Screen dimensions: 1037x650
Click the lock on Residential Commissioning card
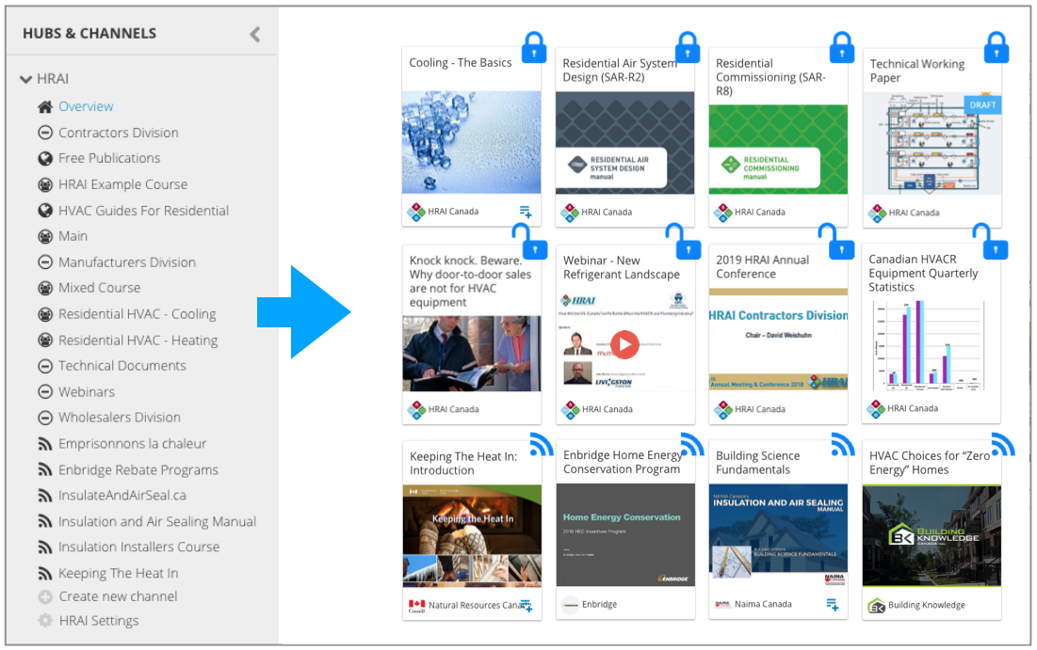pos(842,48)
